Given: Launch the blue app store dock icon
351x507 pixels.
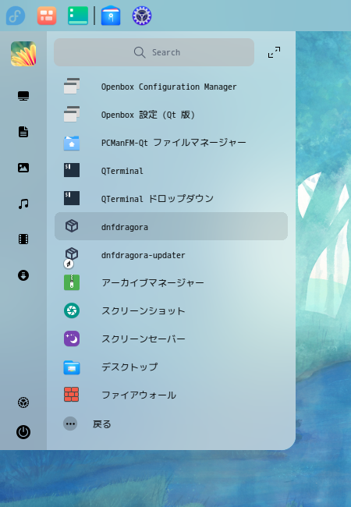Looking at the screenshot, I should 111,16.
